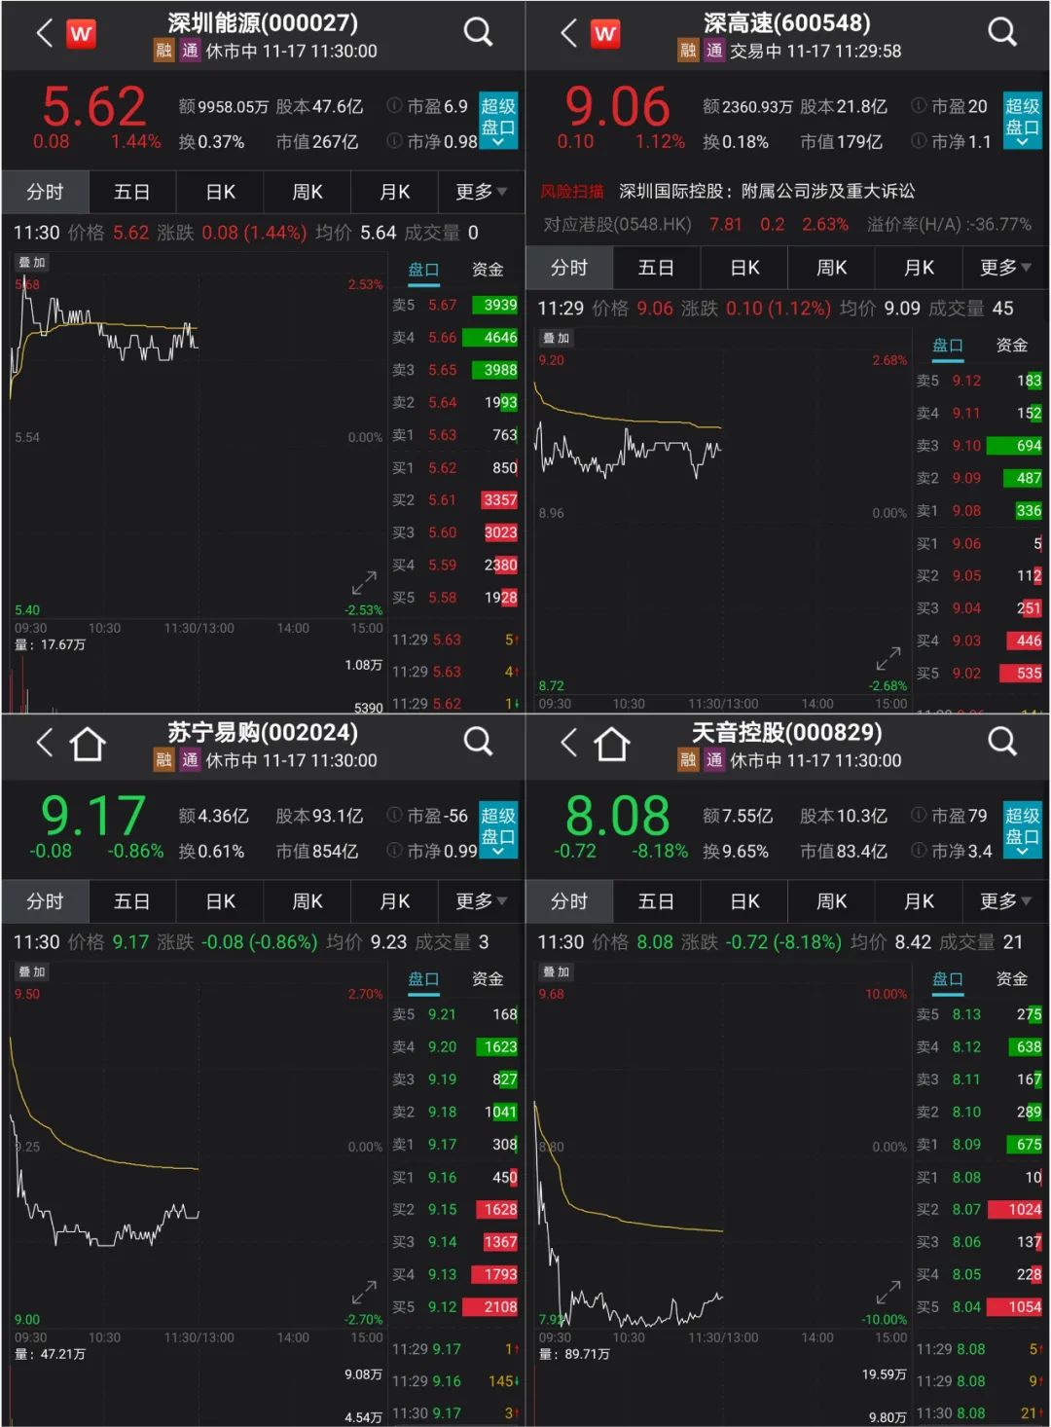Open the 资金 tab for 苏宁易购
Image resolution: width=1051 pixels, height=1427 pixels.
tap(489, 978)
